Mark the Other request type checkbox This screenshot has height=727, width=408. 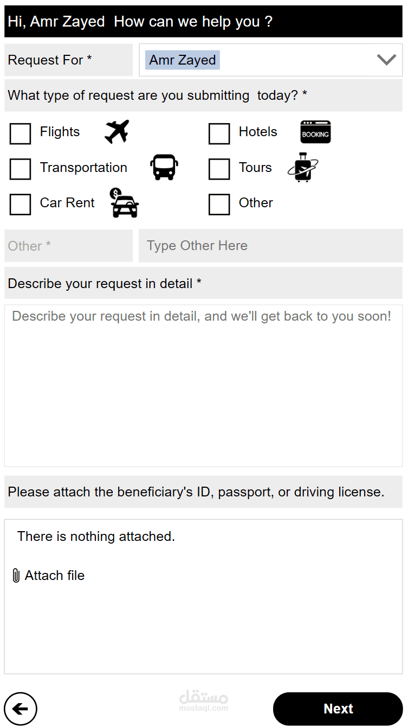pos(219,205)
